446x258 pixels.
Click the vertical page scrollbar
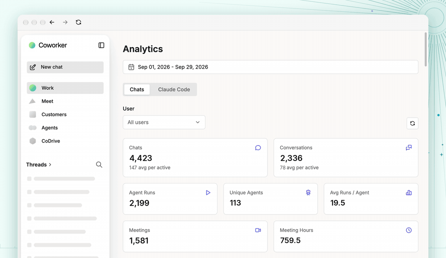coord(426,49)
